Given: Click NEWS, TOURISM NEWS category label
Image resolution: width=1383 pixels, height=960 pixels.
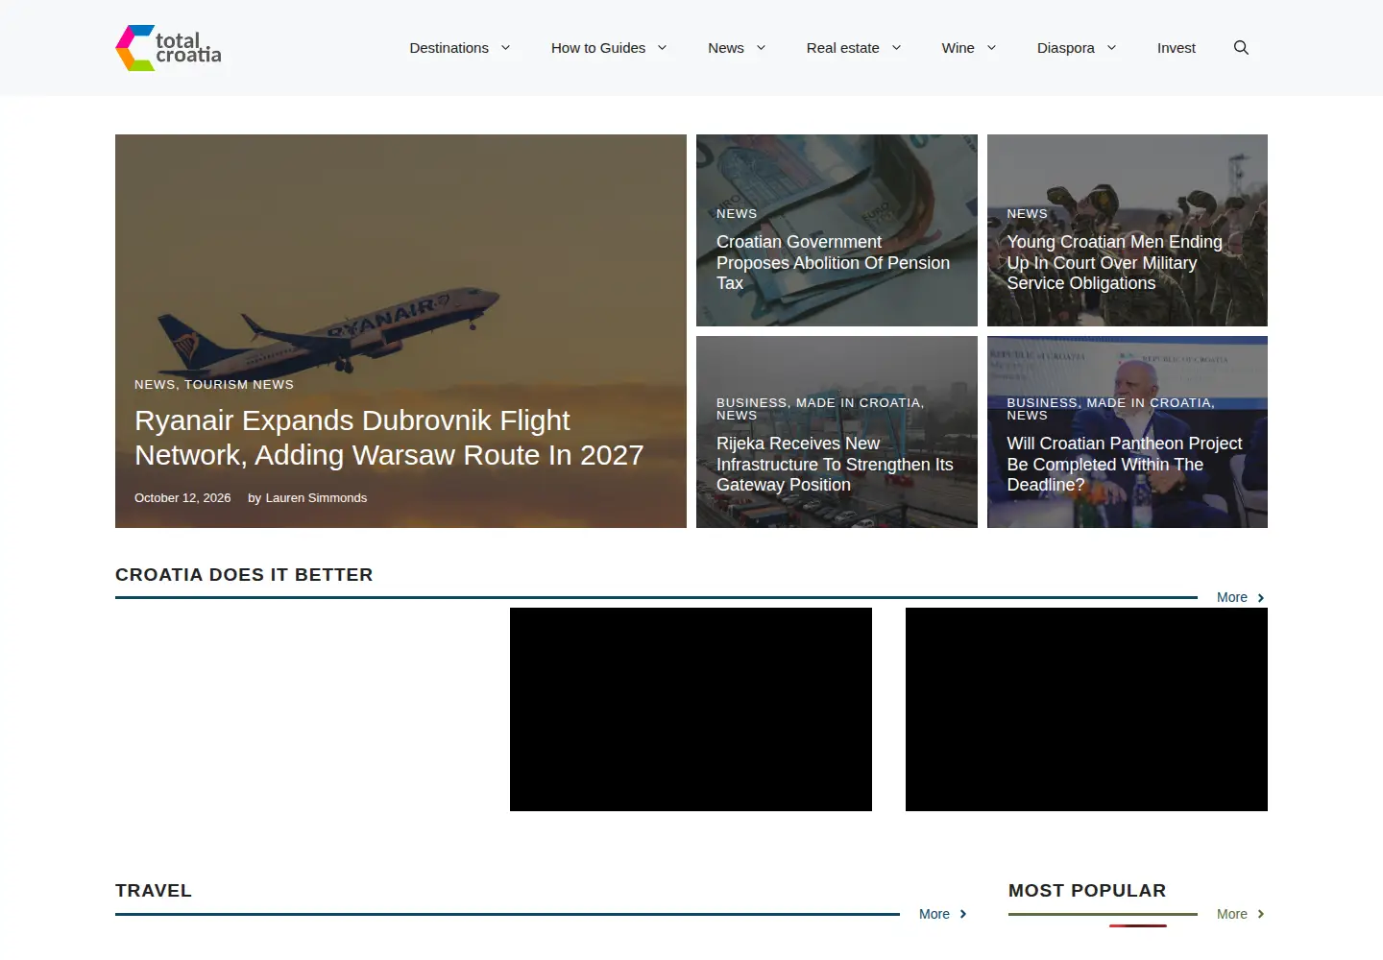Looking at the screenshot, I should (x=214, y=384).
